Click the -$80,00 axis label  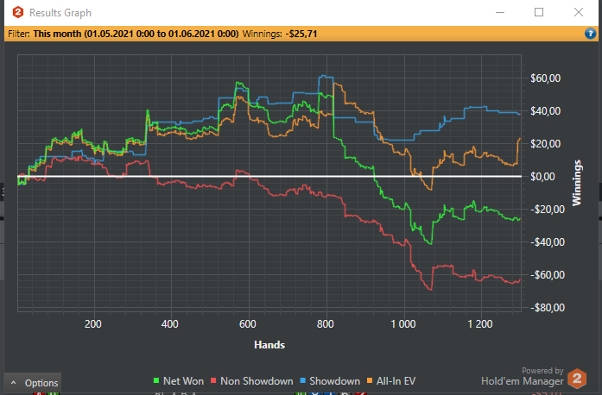(548, 308)
